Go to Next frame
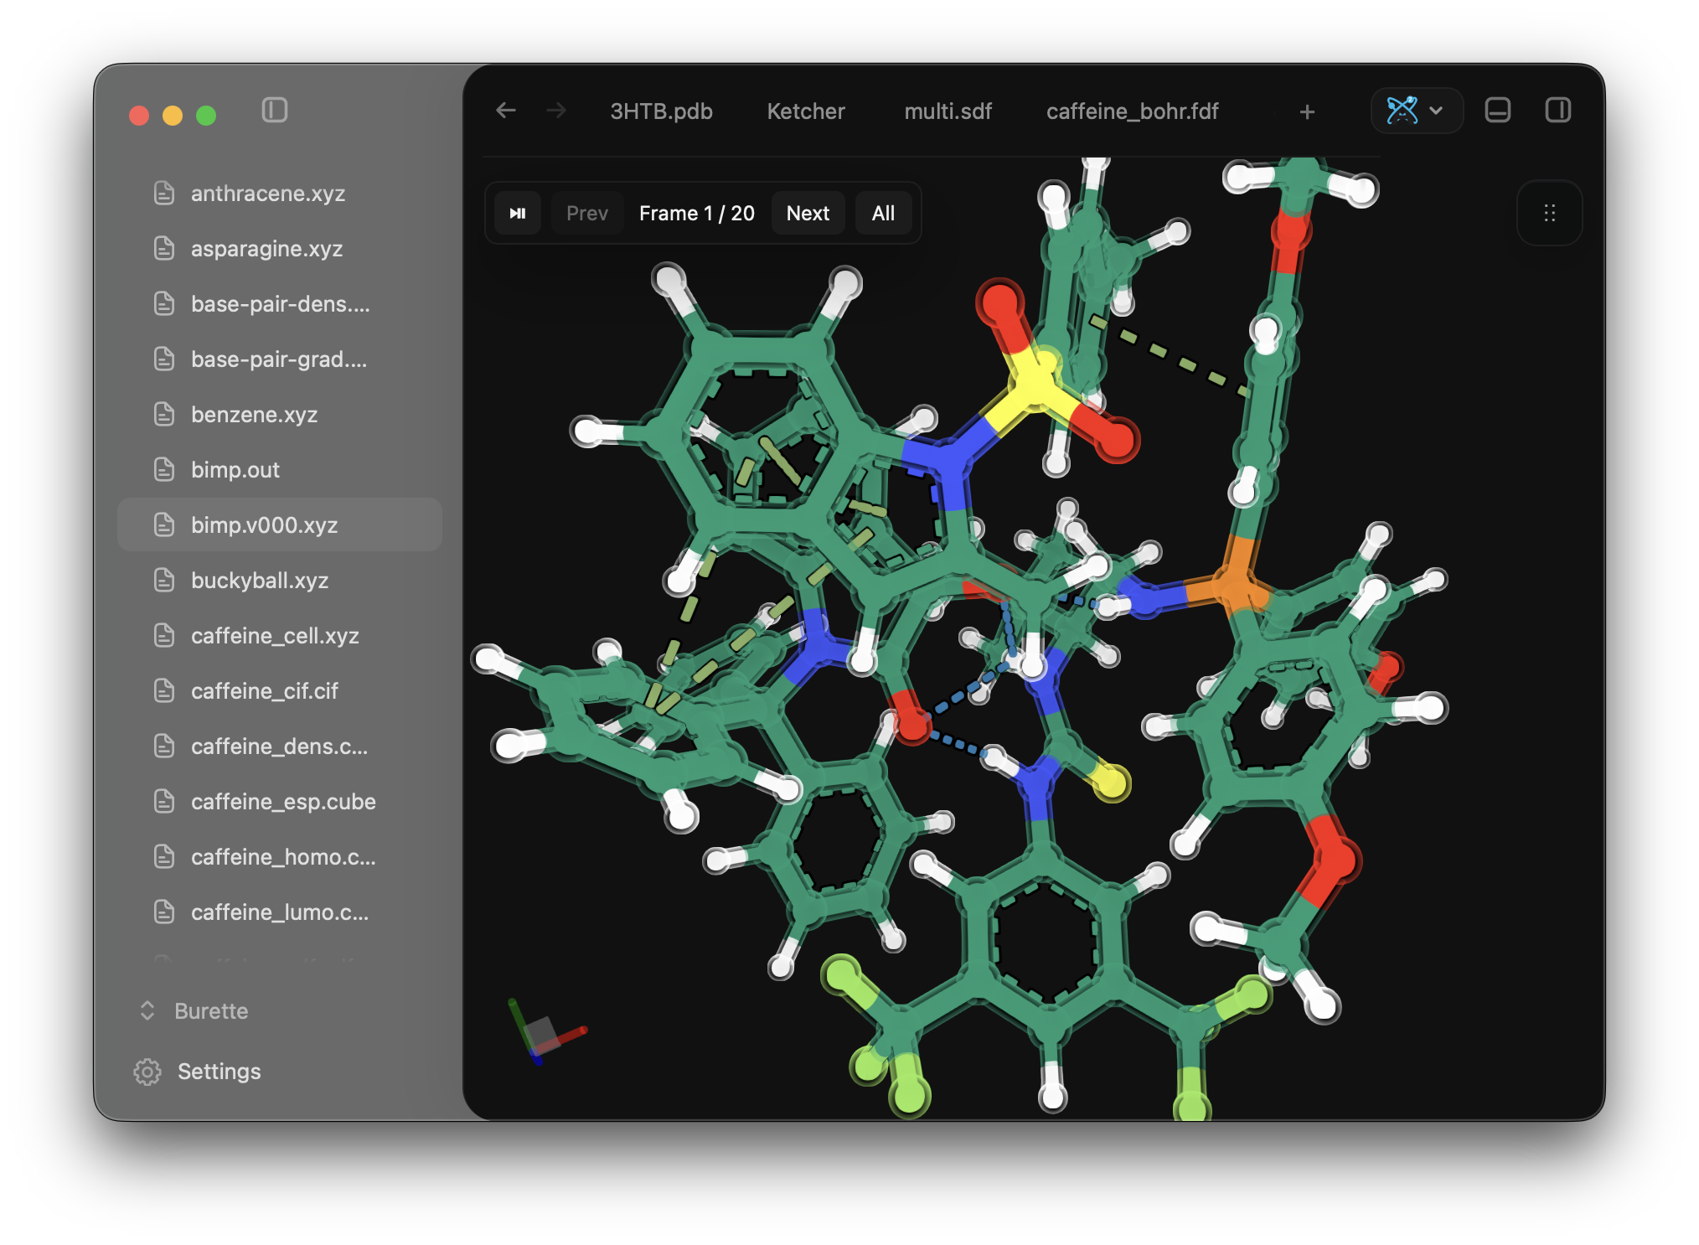Image resolution: width=1699 pixels, height=1245 pixels. click(x=808, y=213)
